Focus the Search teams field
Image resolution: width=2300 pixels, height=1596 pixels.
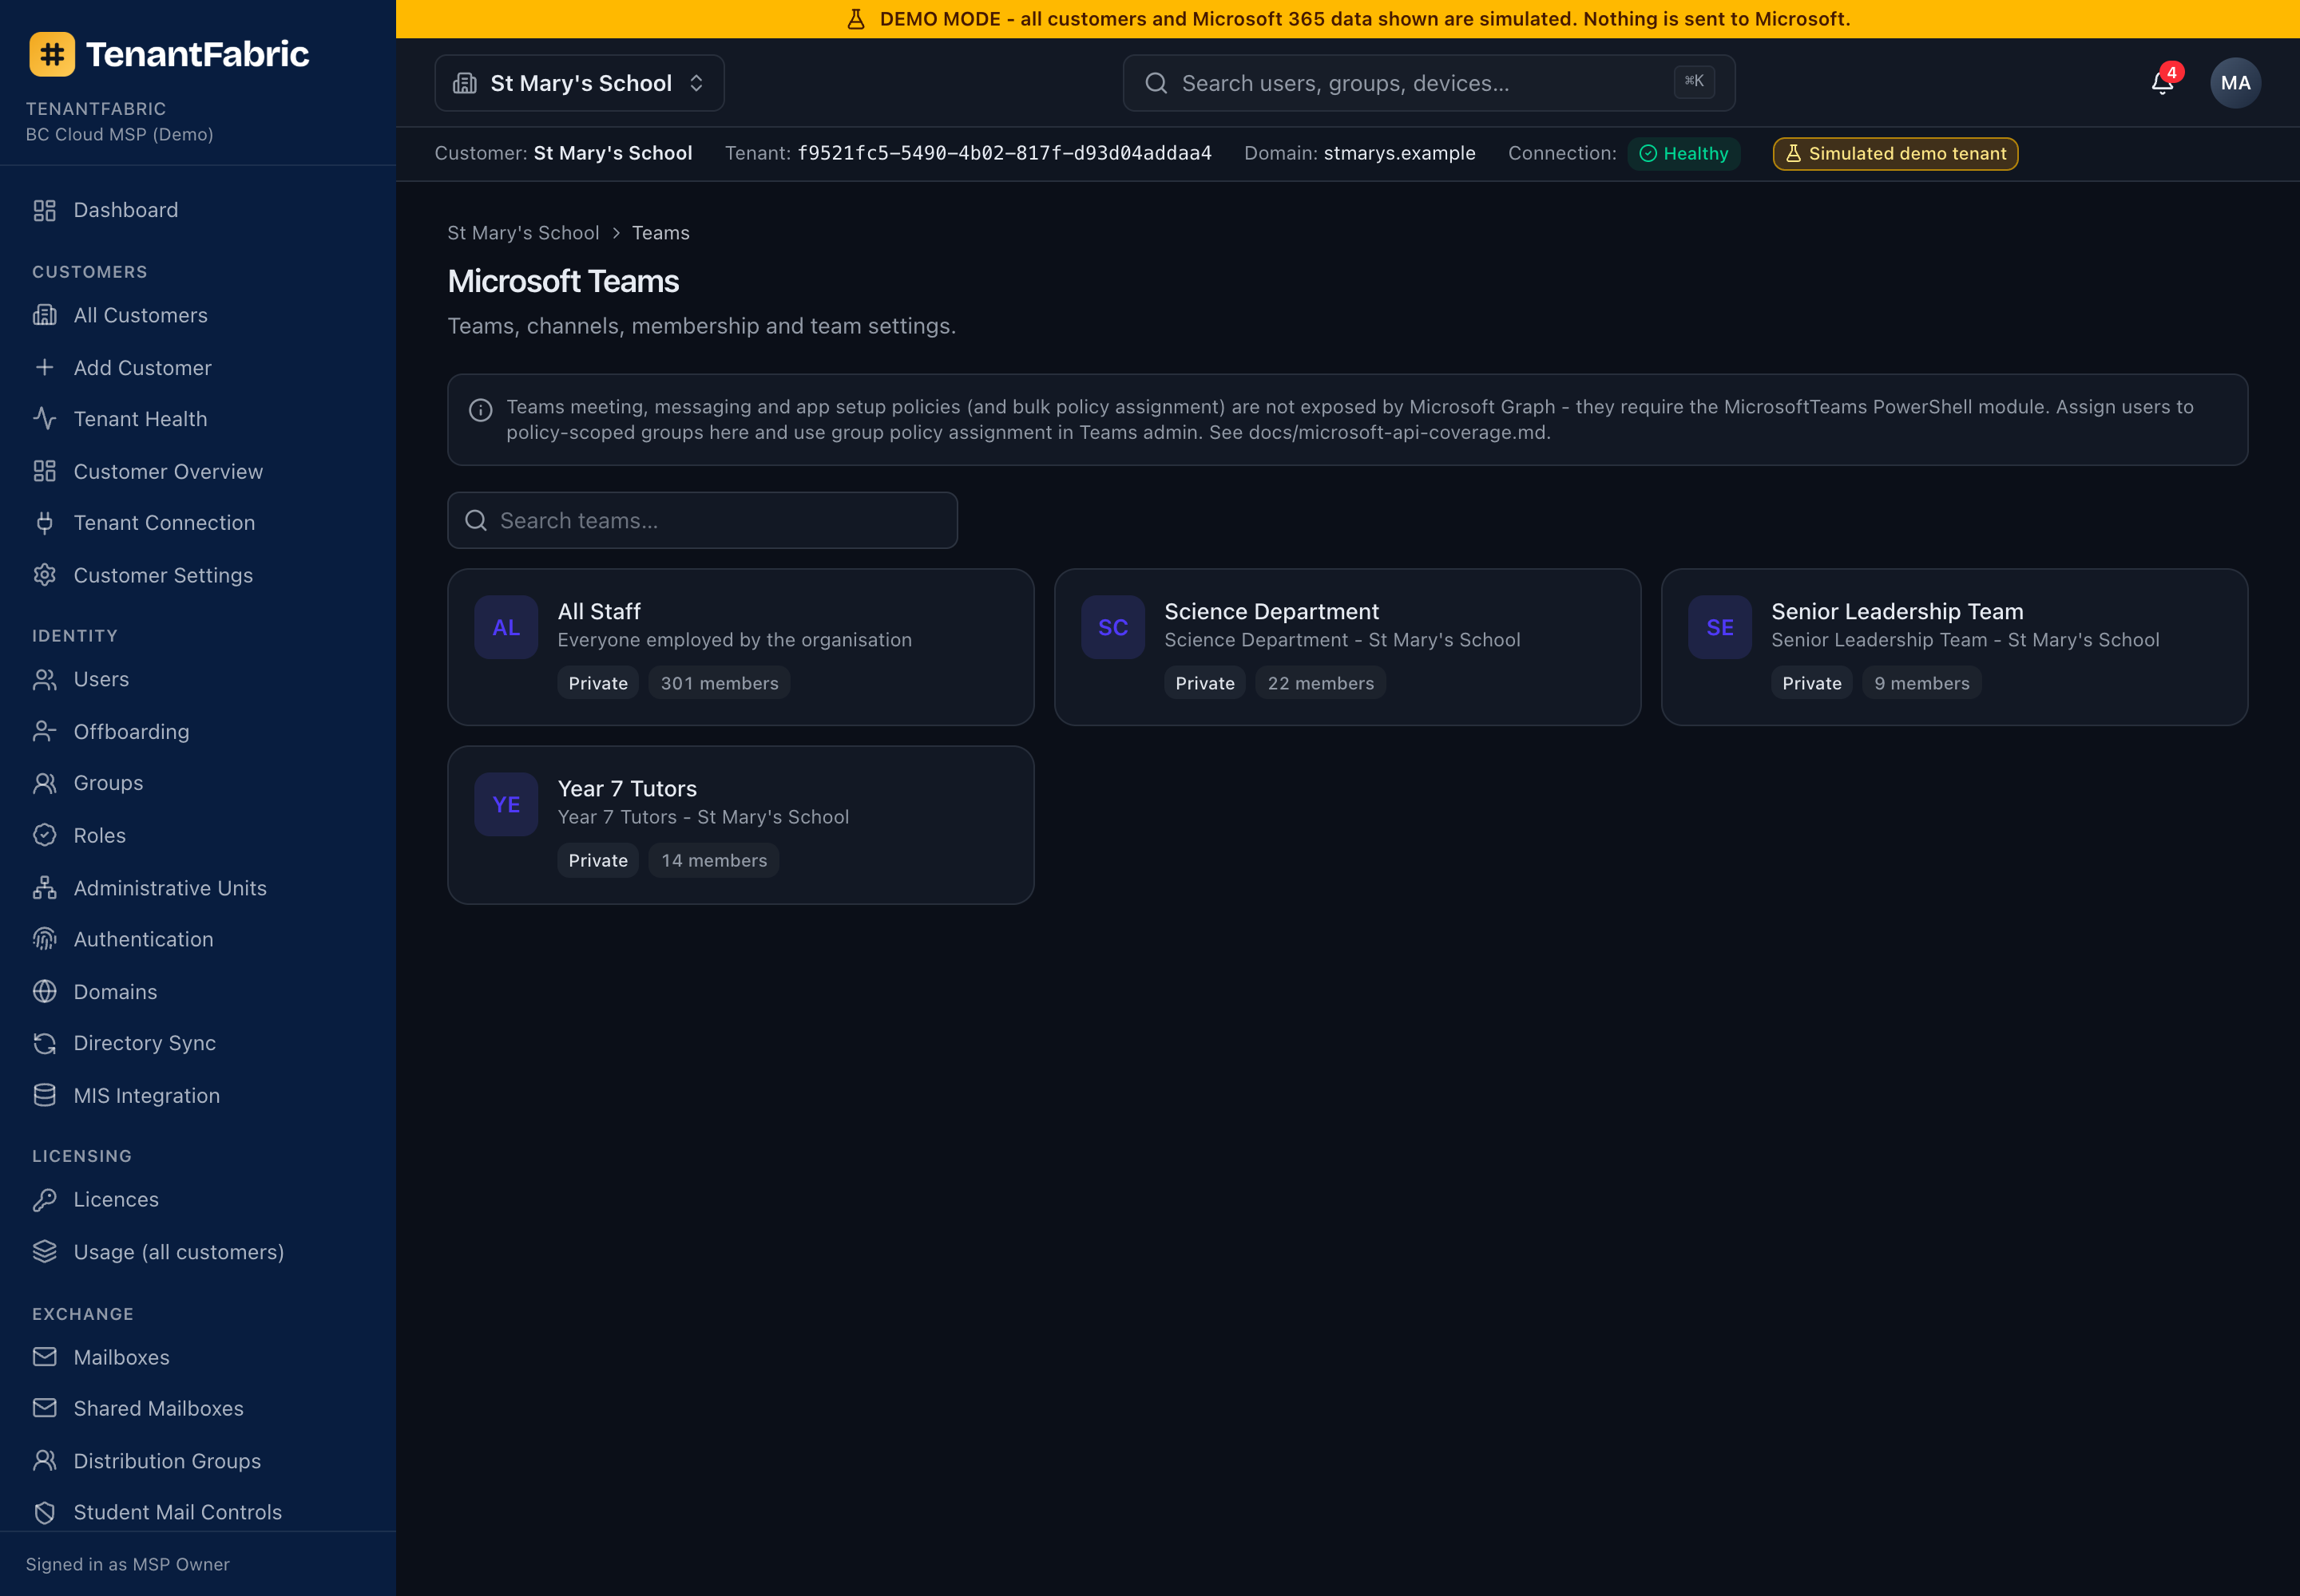click(703, 520)
